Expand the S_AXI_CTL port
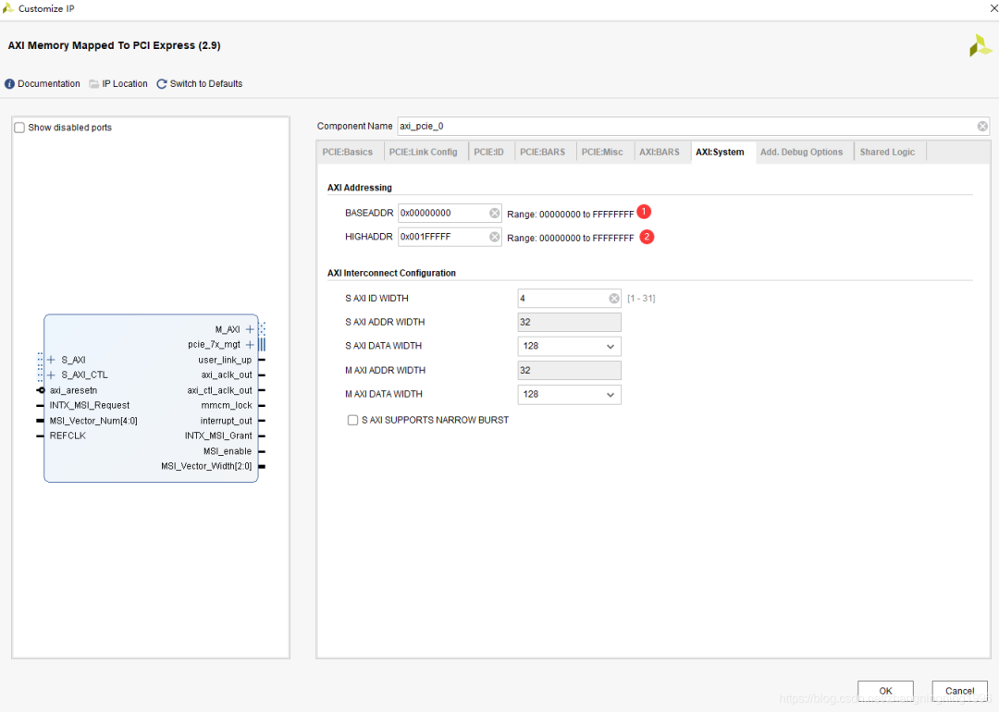This screenshot has width=999, height=712. tap(51, 375)
